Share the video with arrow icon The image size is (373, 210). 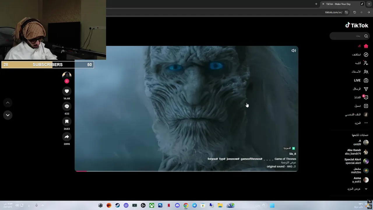click(67, 137)
